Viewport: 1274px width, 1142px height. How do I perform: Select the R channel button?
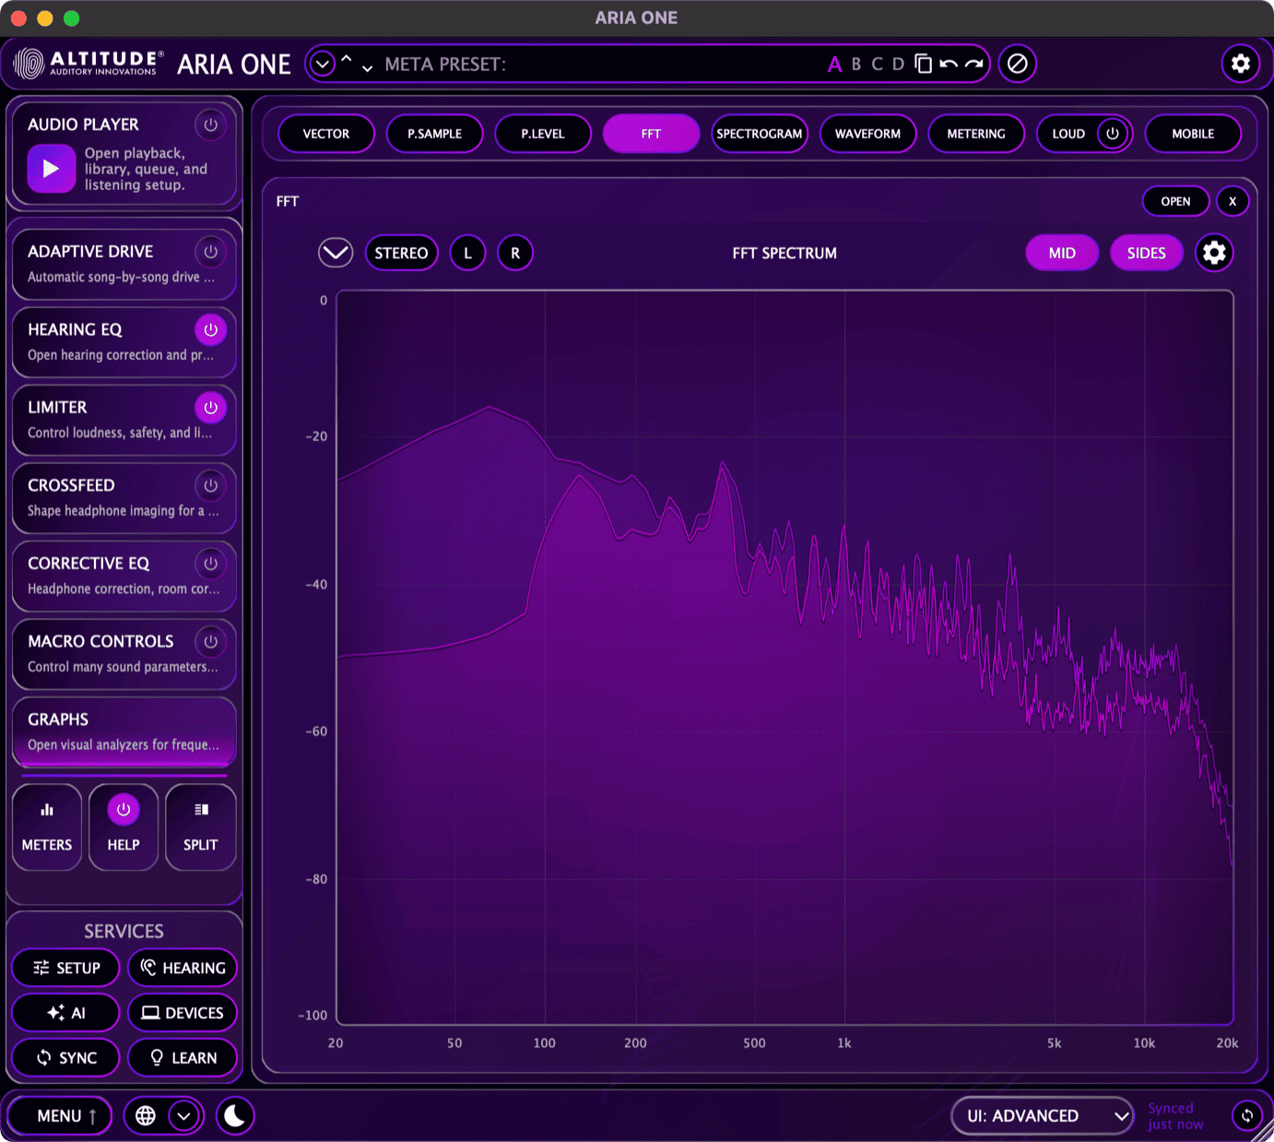pyautogui.click(x=515, y=253)
